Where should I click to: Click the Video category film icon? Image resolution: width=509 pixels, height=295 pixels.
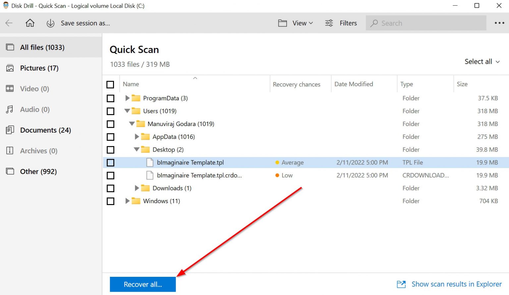coord(10,89)
